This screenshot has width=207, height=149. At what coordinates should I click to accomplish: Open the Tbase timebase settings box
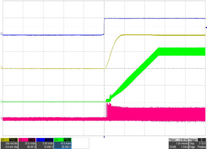pyautogui.click(x=178, y=143)
